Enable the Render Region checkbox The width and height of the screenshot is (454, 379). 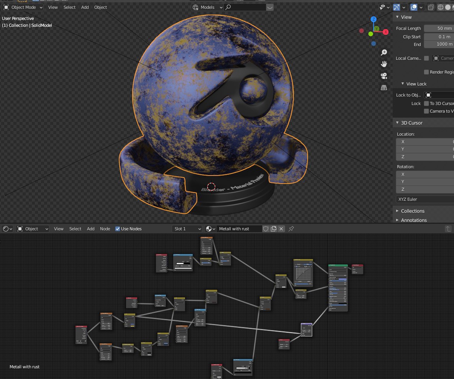click(426, 72)
